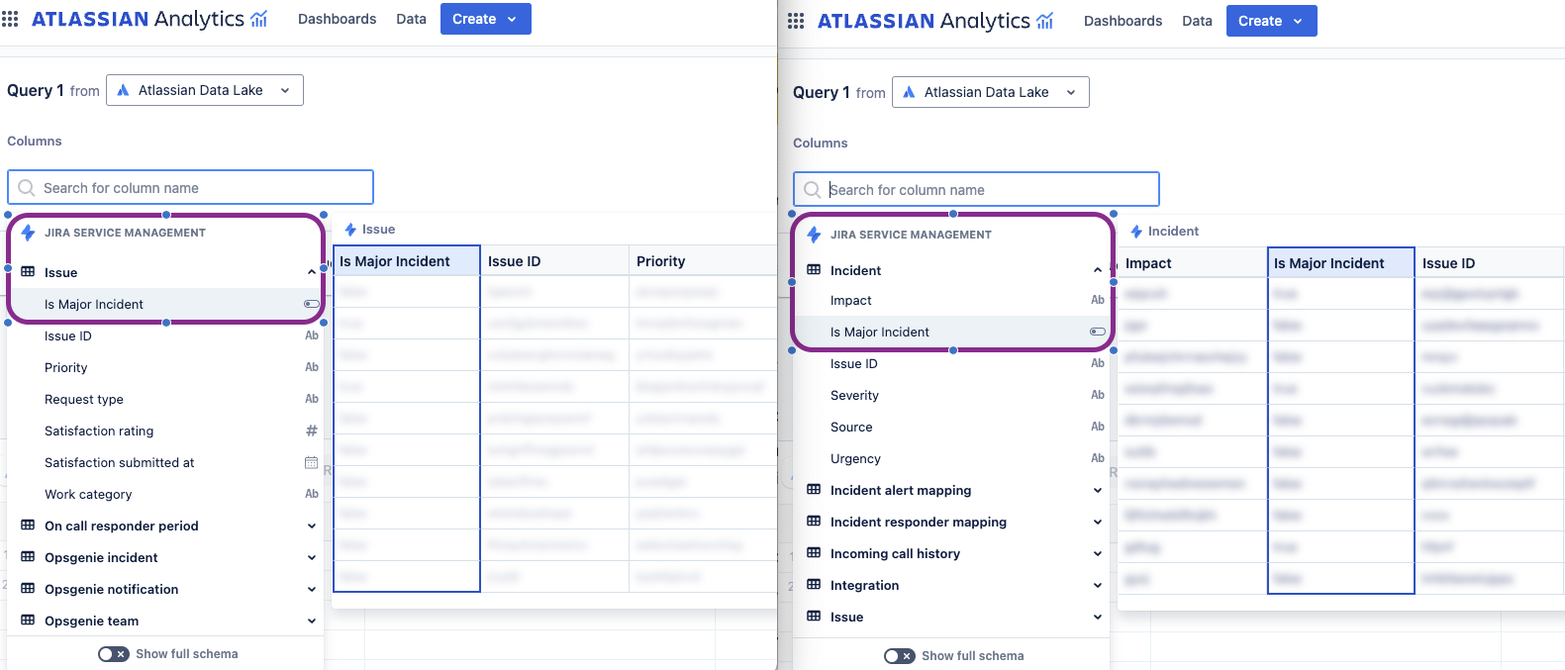
Task: Open Atlassian Data Lake dropdown in right window
Action: (991, 92)
